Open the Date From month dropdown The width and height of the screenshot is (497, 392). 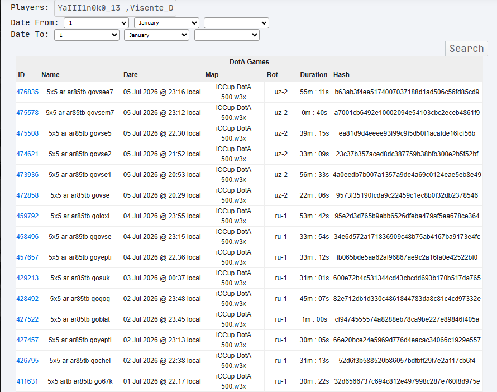click(166, 23)
